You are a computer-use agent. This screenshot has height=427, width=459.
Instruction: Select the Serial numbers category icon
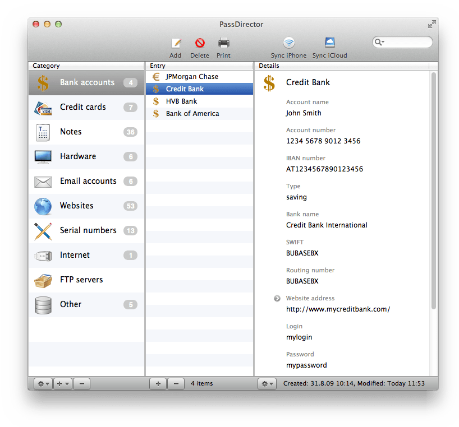(x=43, y=230)
